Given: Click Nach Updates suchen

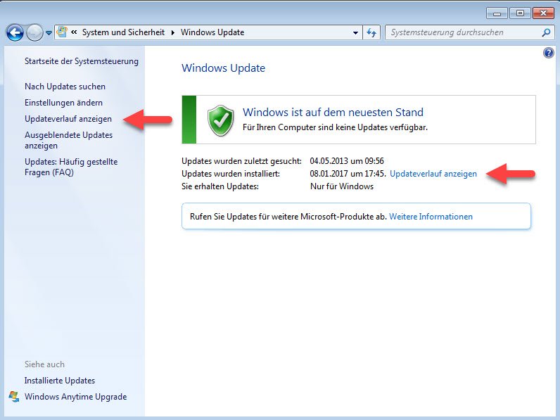Looking at the screenshot, I should click(x=65, y=87).
